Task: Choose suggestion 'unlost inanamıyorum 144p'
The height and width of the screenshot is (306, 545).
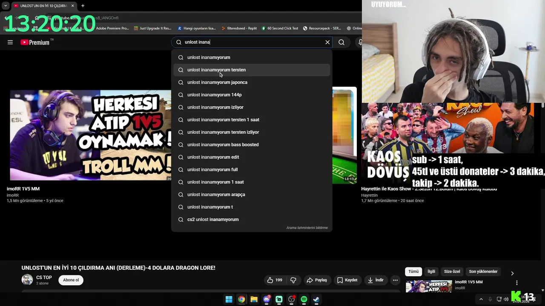Action: 252,95
